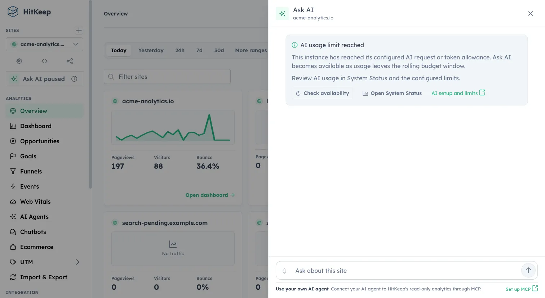
Task: Click the microphone icon in chat input
Action: pos(284,271)
